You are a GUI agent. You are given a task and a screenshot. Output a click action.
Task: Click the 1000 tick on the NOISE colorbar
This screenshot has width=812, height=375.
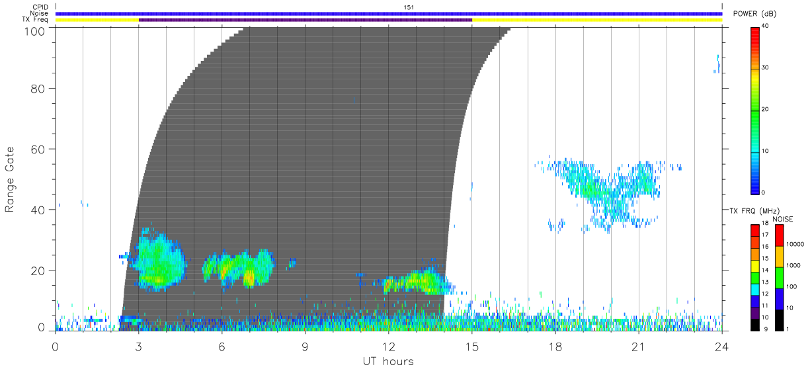pos(794,266)
